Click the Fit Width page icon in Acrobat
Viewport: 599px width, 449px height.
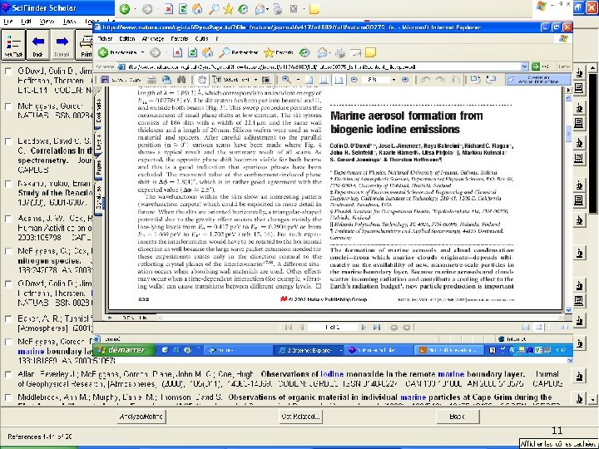point(339,80)
